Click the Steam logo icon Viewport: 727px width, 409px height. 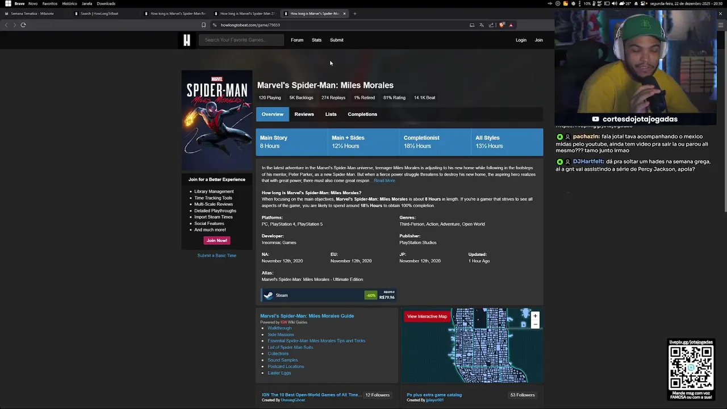tap(269, 295)
